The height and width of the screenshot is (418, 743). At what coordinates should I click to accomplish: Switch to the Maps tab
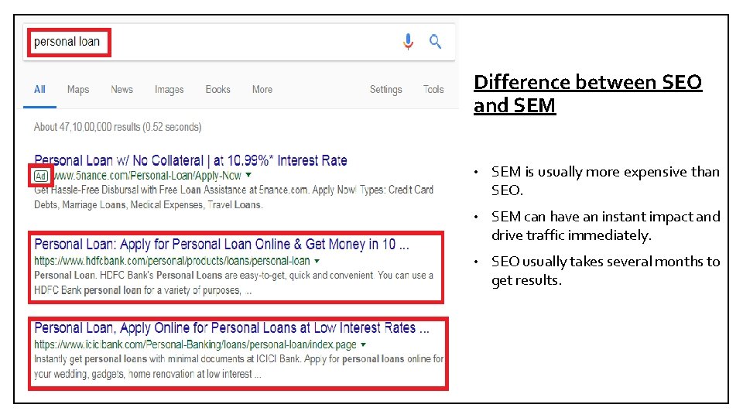click(x=78, y=89)
